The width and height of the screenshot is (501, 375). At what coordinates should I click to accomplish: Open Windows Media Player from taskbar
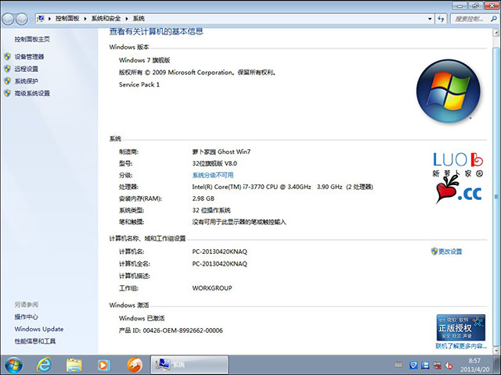(103, 365)
